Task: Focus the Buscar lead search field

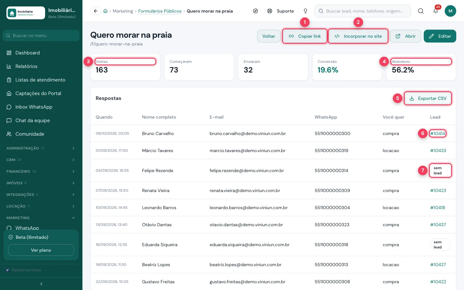Action: pyautogui.click(x=363, y=11)
